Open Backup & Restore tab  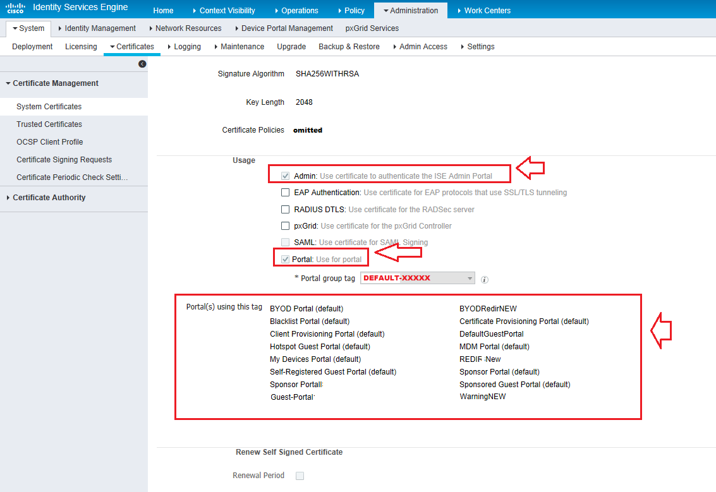click(x=349, y=47)
